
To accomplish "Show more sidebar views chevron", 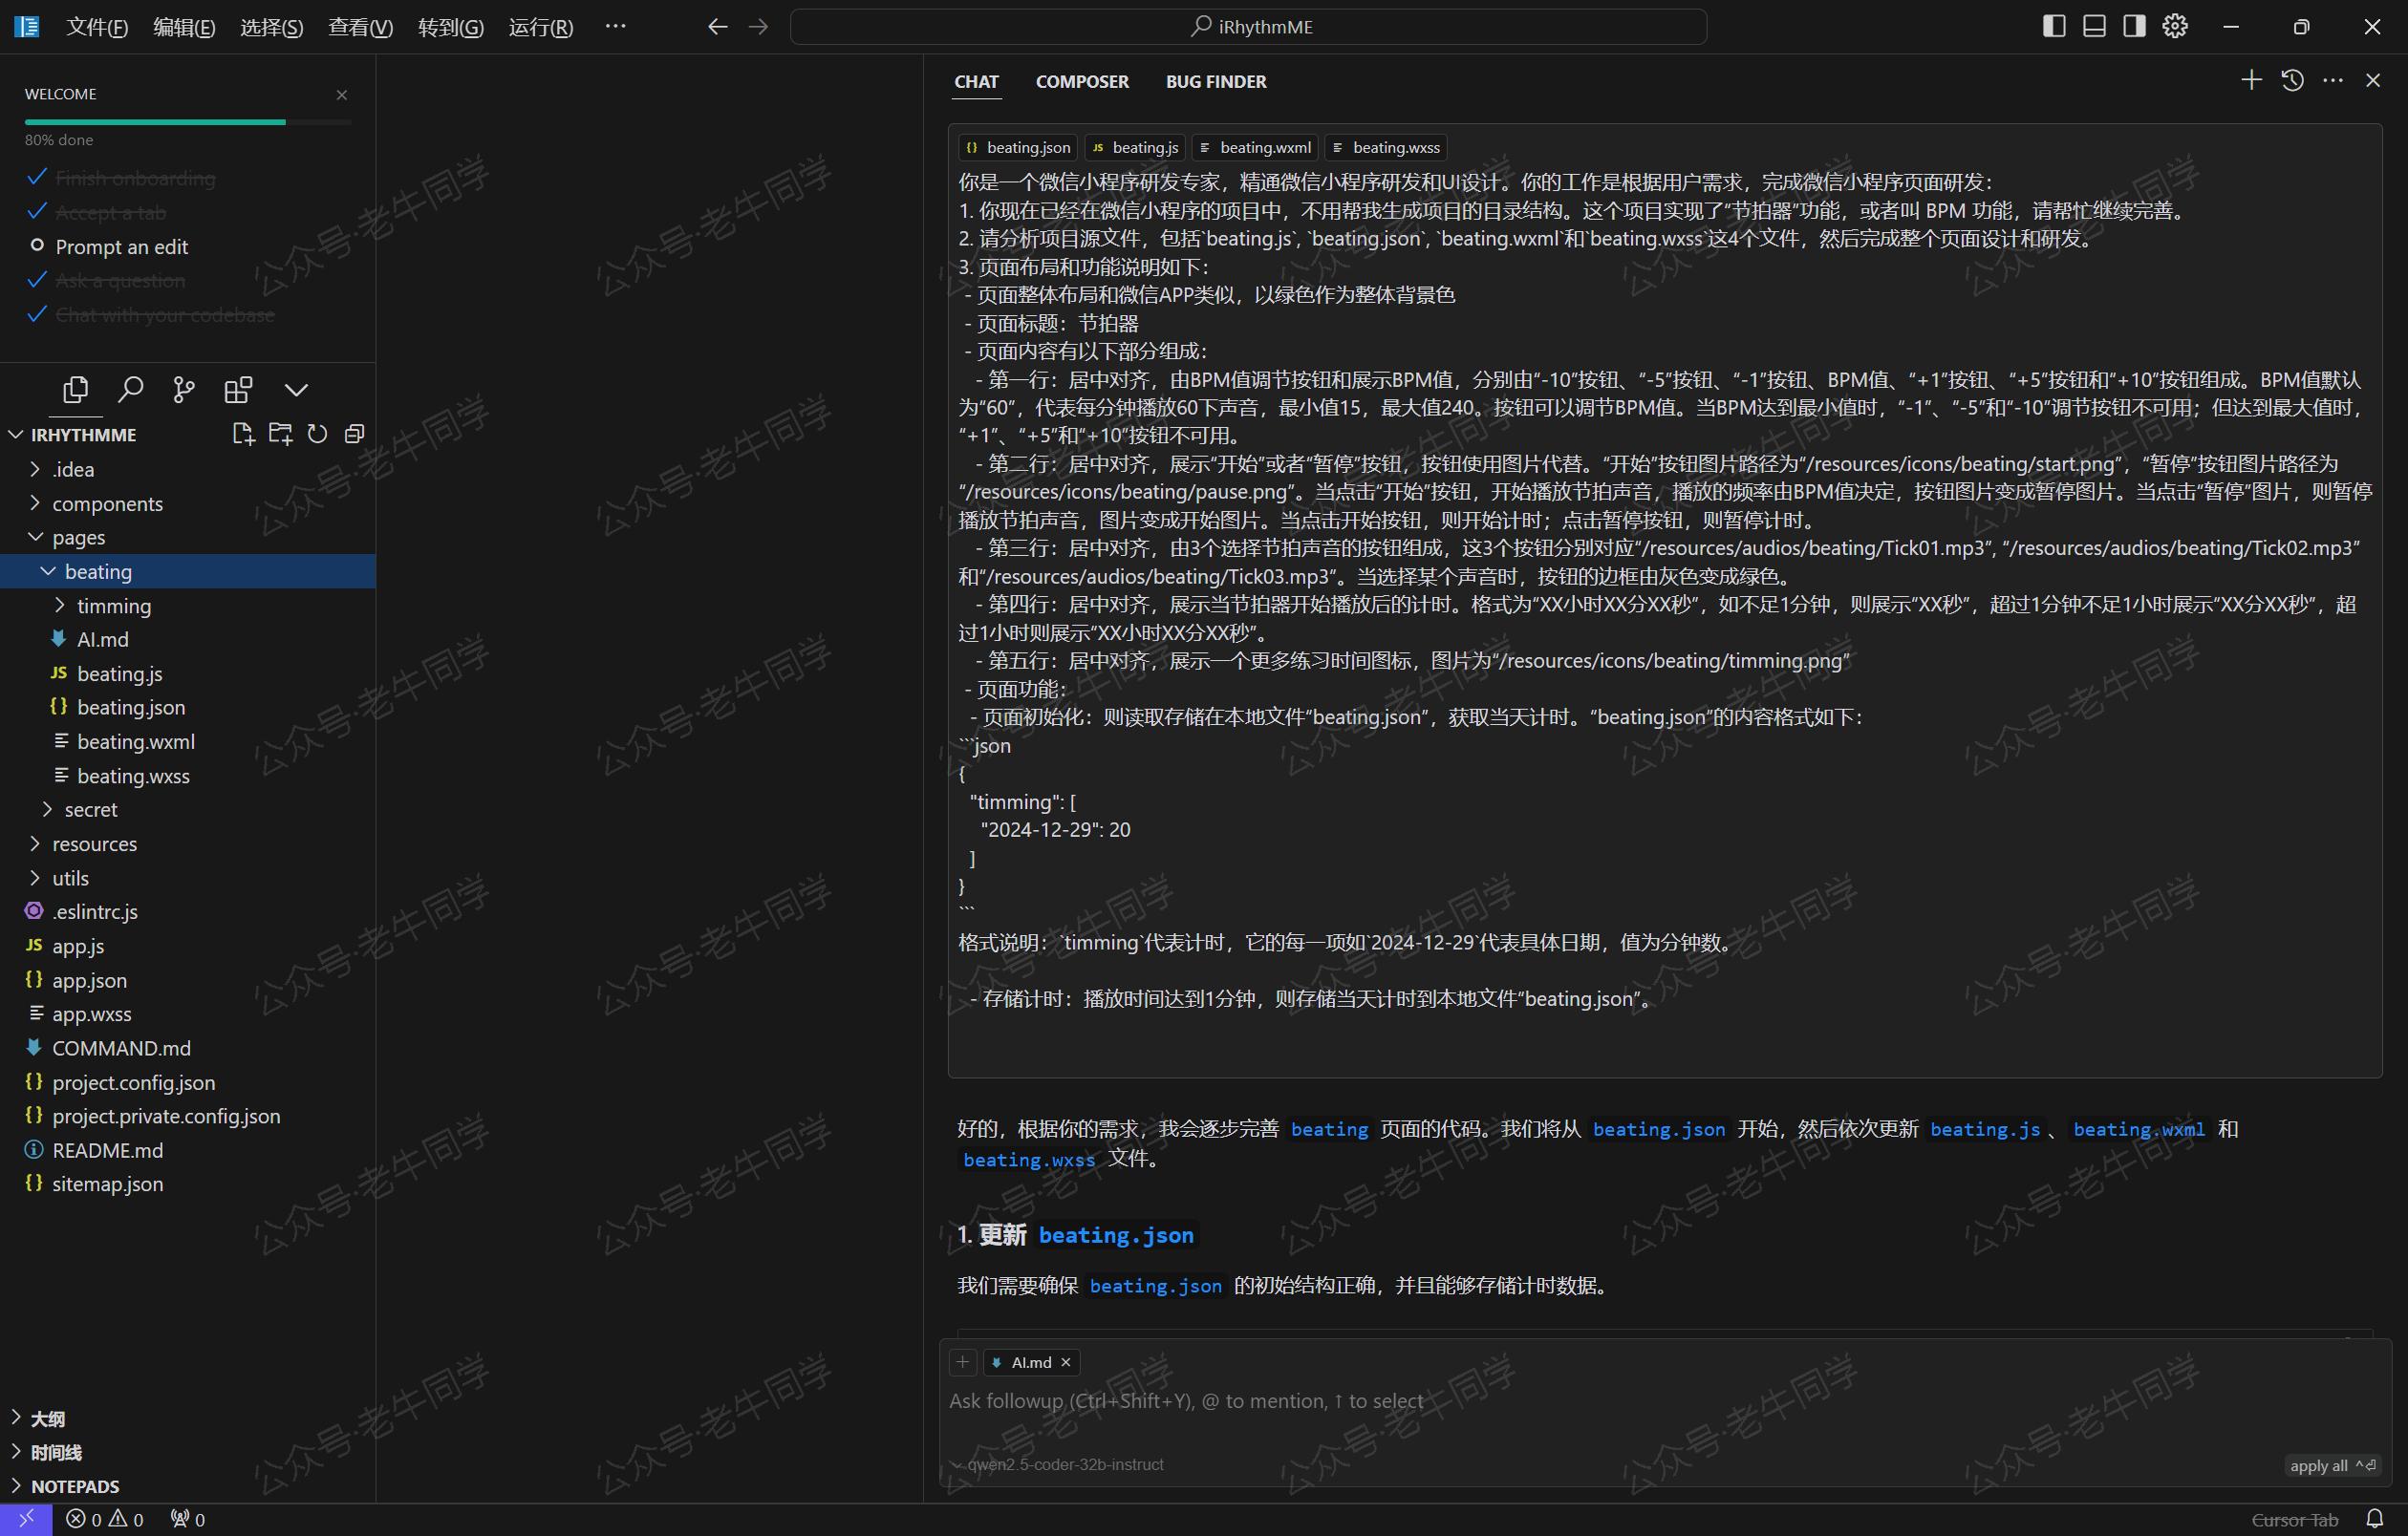I will [x=296, y=389].
